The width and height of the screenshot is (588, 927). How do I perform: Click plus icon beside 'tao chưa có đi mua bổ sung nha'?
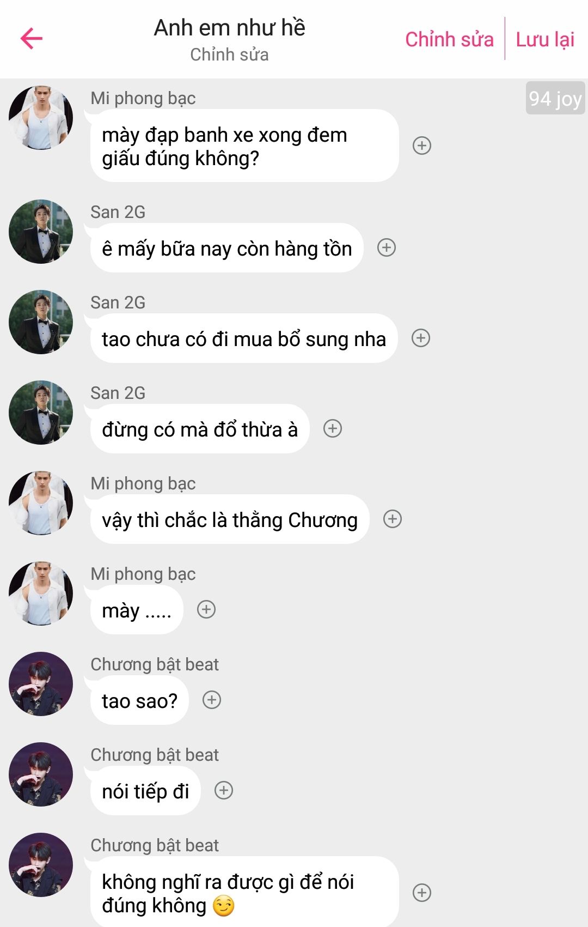[x=421, y=338]
